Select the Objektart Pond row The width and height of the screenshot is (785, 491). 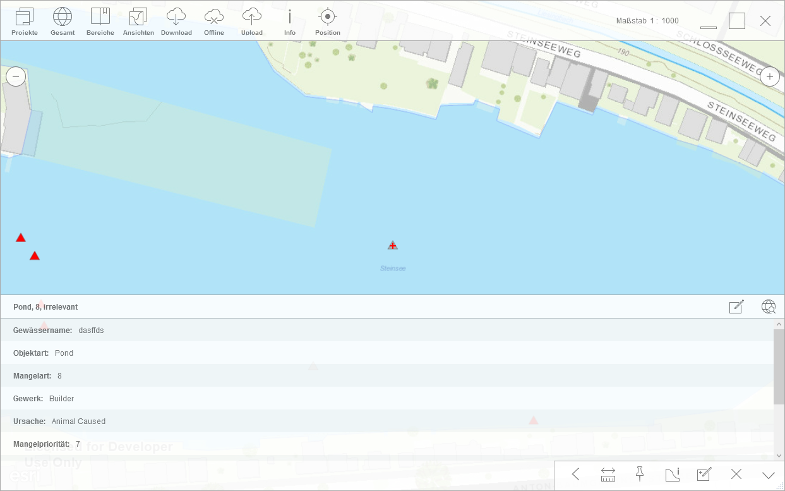coord(387,353)
